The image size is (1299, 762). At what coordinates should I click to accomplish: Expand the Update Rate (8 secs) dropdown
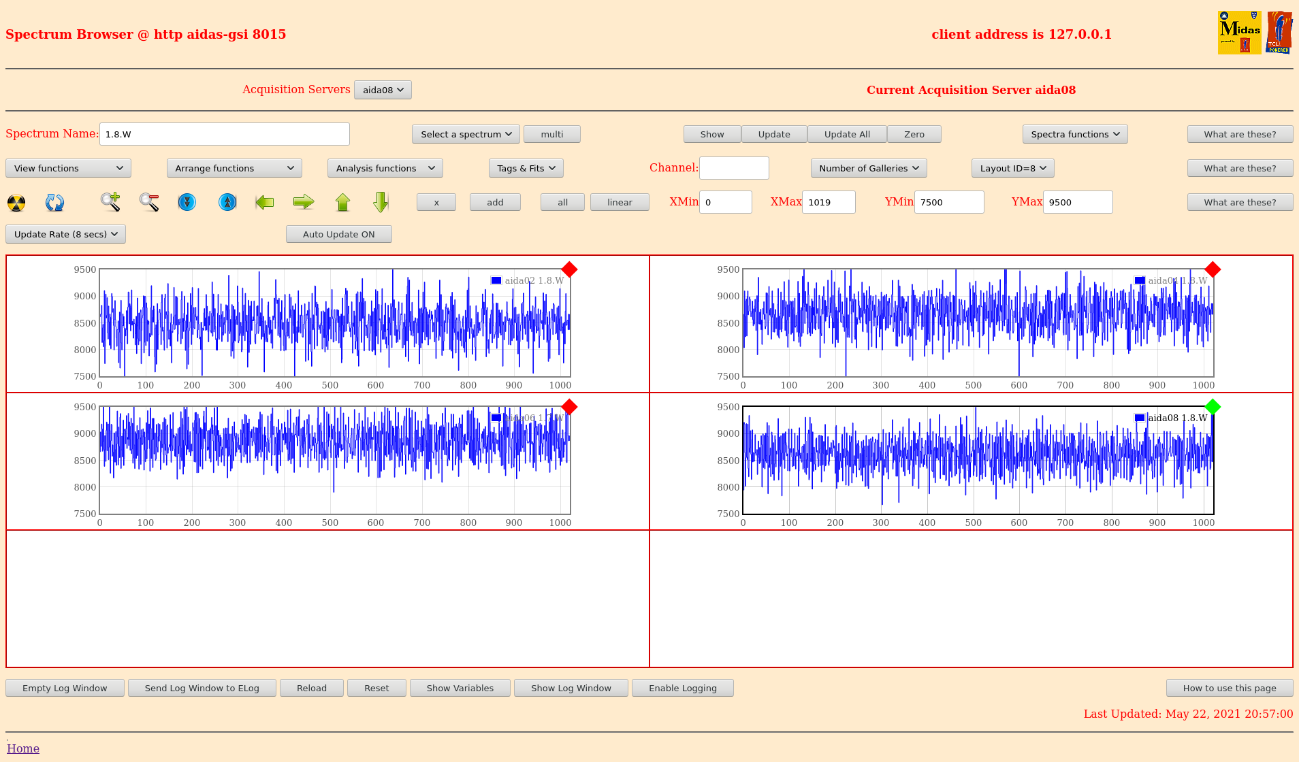click(65, 234)
